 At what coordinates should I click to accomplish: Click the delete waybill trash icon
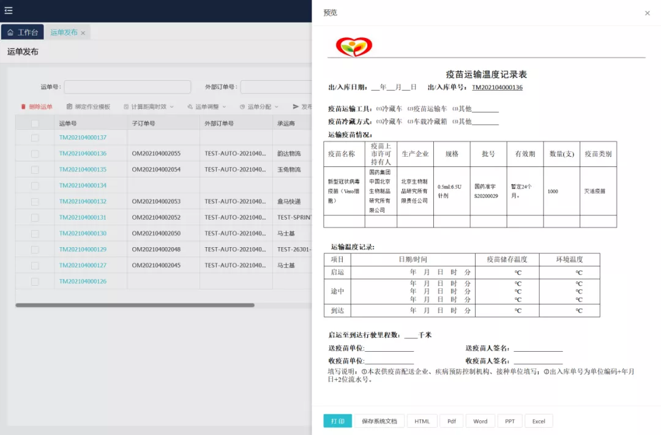click(23, 107)
